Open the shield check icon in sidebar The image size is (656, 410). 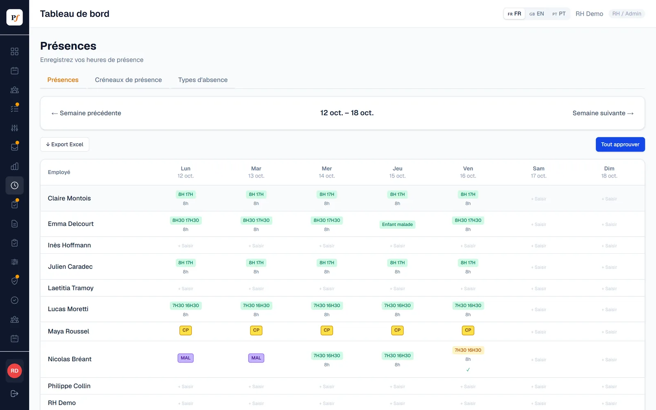pos(14,281)
